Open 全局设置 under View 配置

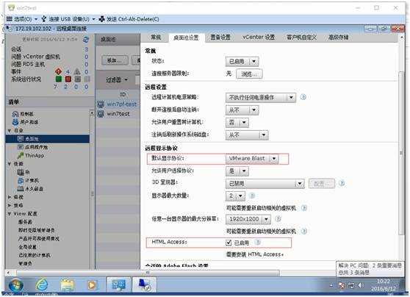coord(27,247)
